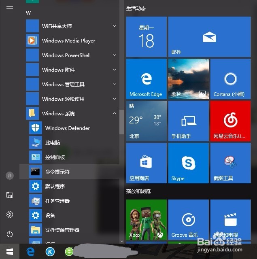Click the letter W group header
Screen dimensions: 257x259
coord(28,13)
